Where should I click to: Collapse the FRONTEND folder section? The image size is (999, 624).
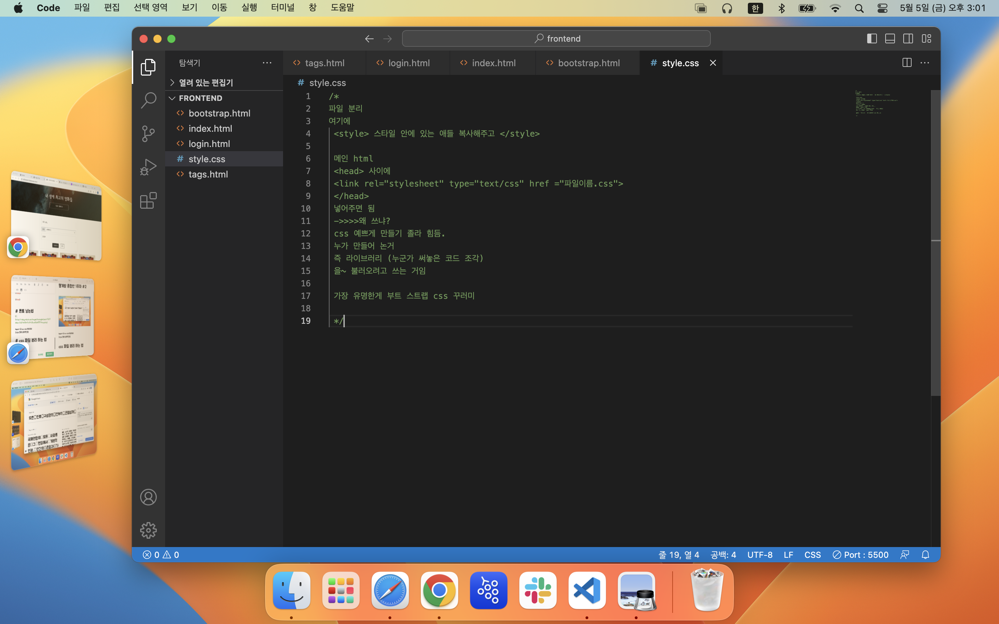point(224,98)
